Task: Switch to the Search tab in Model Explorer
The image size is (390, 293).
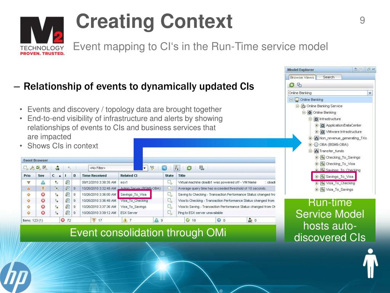Action: tap(329, 77)
